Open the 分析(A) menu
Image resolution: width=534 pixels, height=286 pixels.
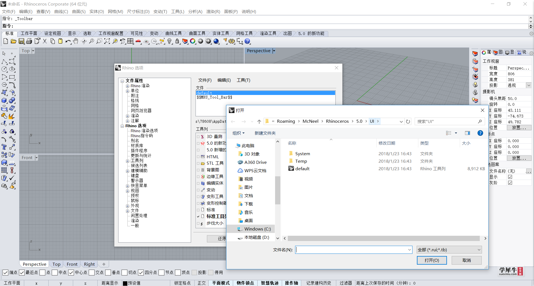[195, 12]
